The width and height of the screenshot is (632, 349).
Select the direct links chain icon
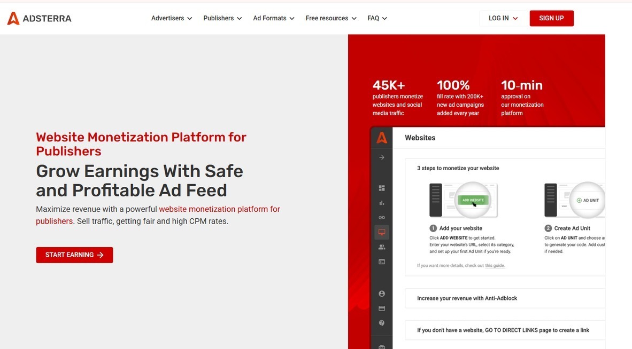pyautogui.click(x=382, y=218)
